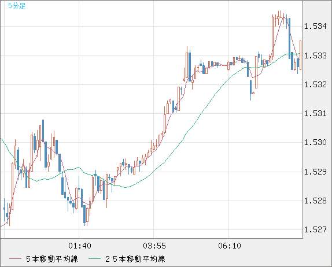This screenshot has height=267, width=332.
Task: Click the 1.528 price axis label
Action: pos(315,201)
